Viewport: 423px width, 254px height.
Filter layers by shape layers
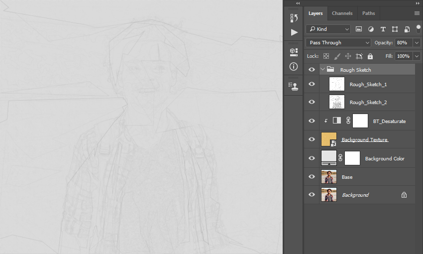pos(395,29)
